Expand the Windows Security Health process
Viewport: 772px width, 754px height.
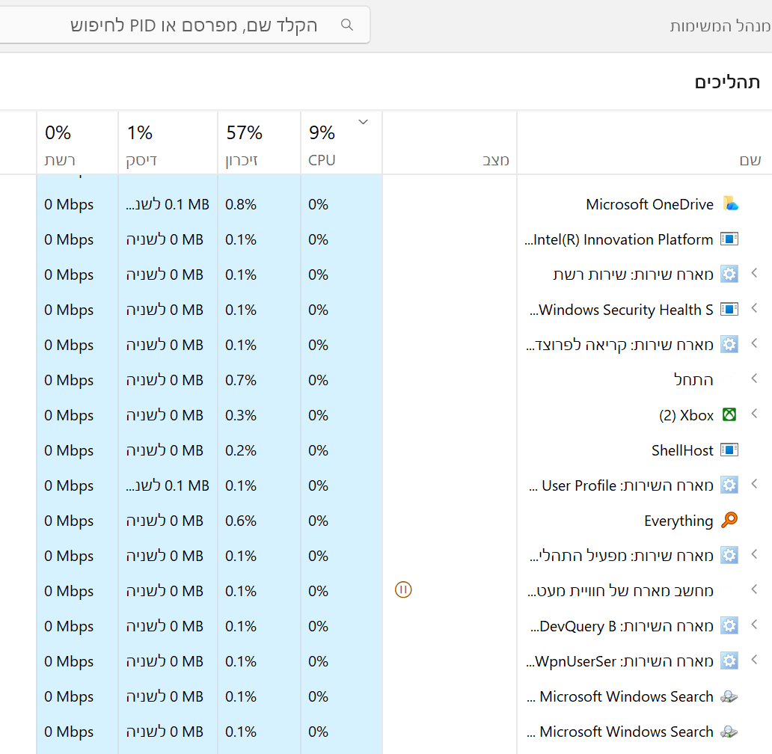(x=754, y=308)
